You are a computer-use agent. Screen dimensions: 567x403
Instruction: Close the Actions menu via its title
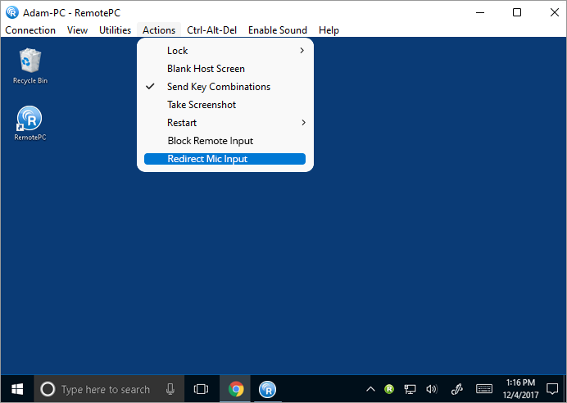click(x=159, y=30)
